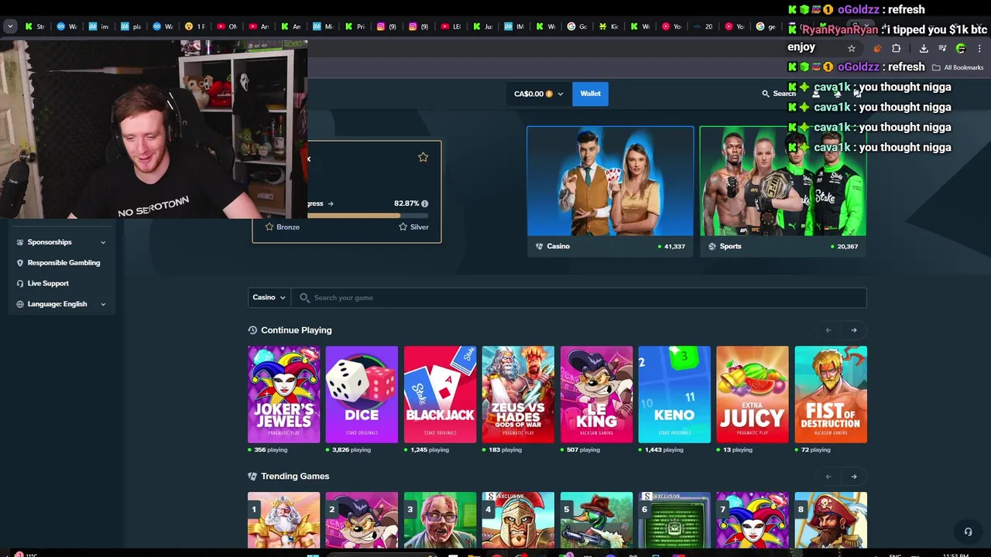This screenshot has height=557, width=991.
Task: Expand the Sponsorships chevron
Action: pyautogui.click(x=103, y=242)
